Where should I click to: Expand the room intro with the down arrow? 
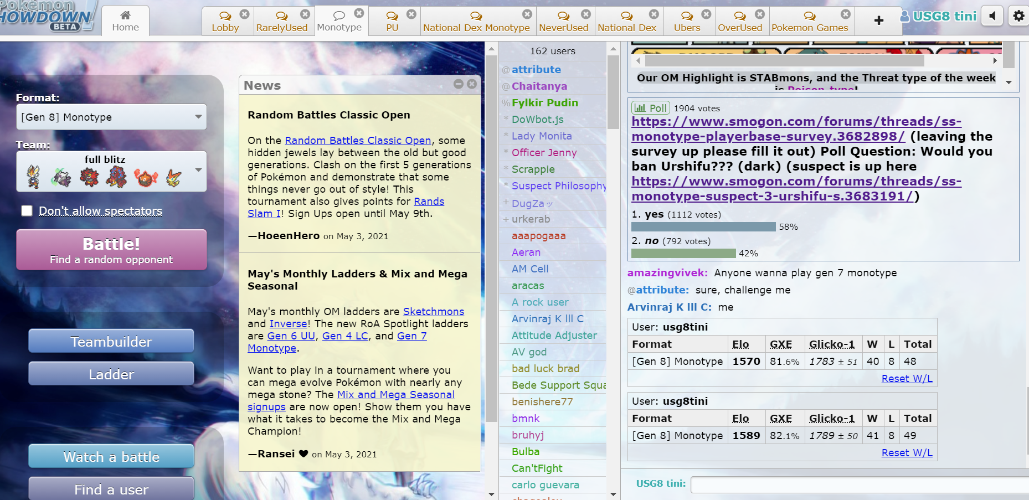1009,82
